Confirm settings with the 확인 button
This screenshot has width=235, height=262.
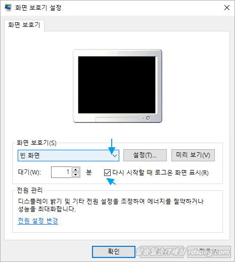point(114,252)
